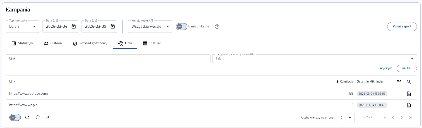Open the rows per page dropdown

coord(345,117)
